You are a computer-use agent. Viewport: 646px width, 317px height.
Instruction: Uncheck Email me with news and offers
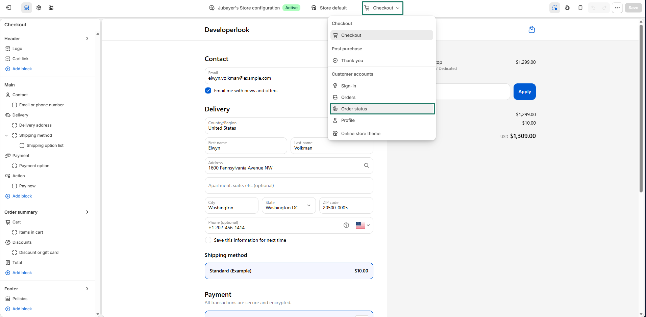click(208, 90)
